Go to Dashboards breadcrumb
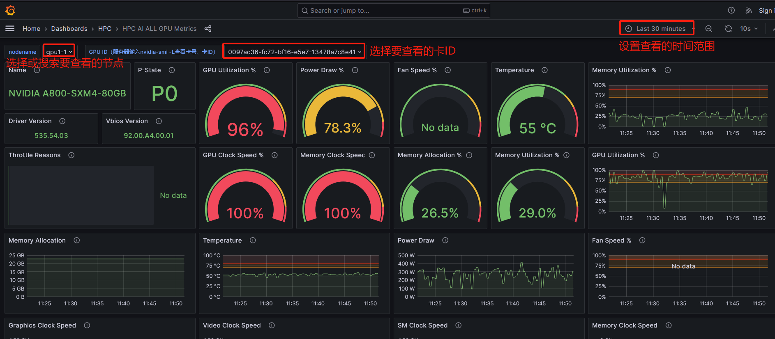Image resolution: width=775 pixels, height=339 pixels. (69, 29)
